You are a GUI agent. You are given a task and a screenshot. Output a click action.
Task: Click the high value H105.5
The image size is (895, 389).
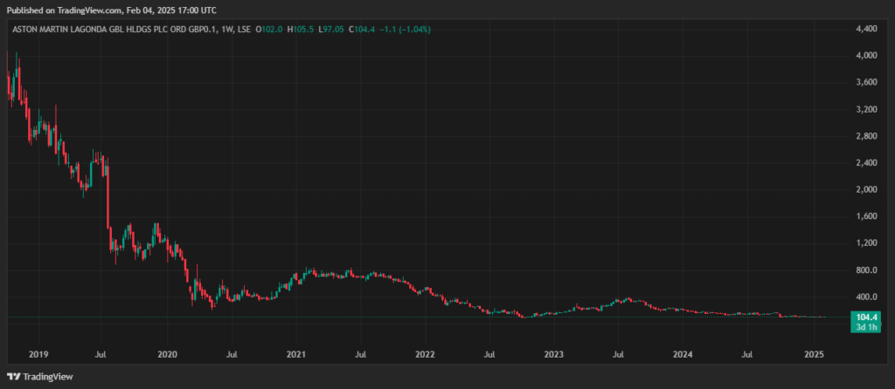tap(301, 30)
